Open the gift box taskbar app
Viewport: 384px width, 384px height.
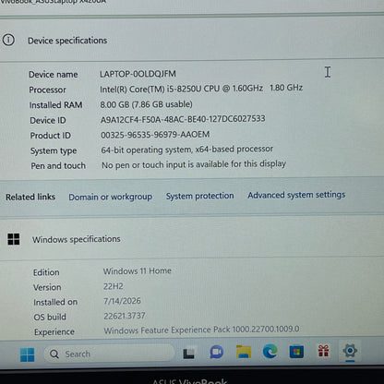click(323, 351)
